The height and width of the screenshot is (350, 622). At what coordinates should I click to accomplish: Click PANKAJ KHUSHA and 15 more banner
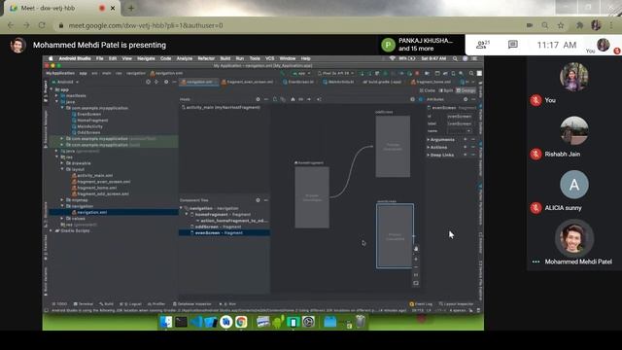[x=421, y=45]
